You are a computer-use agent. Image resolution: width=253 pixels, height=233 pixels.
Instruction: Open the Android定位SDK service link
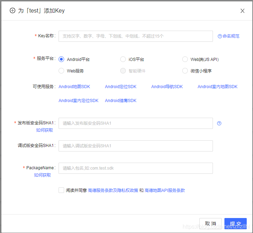[121, 87]
